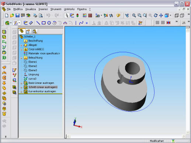Viewport: 191px width, 143px height.
Task: Select the Line sketch tool
Action: pos(38,23)
